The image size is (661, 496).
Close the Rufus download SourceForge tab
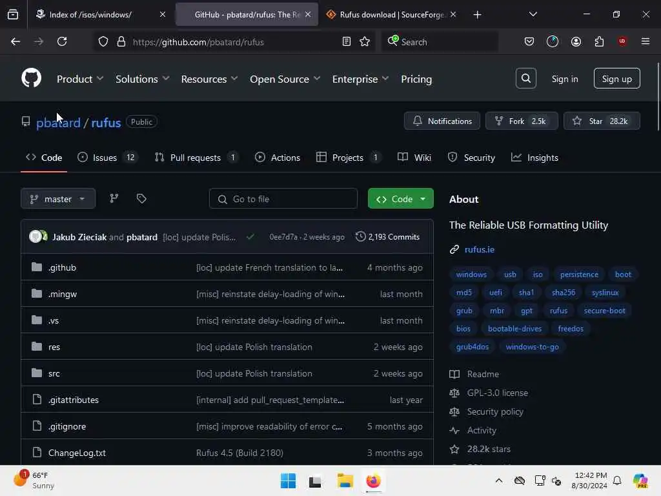(x=453, y=14)
